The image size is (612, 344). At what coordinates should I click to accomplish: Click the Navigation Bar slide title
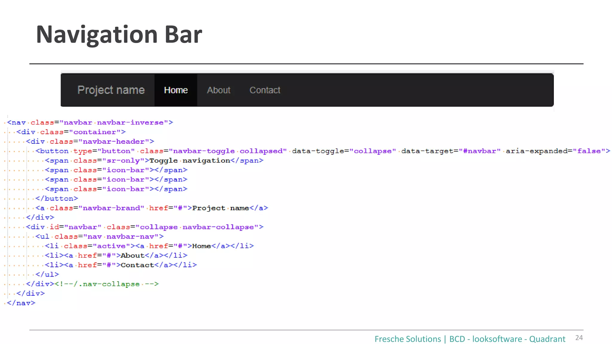[x=119, y=35]
